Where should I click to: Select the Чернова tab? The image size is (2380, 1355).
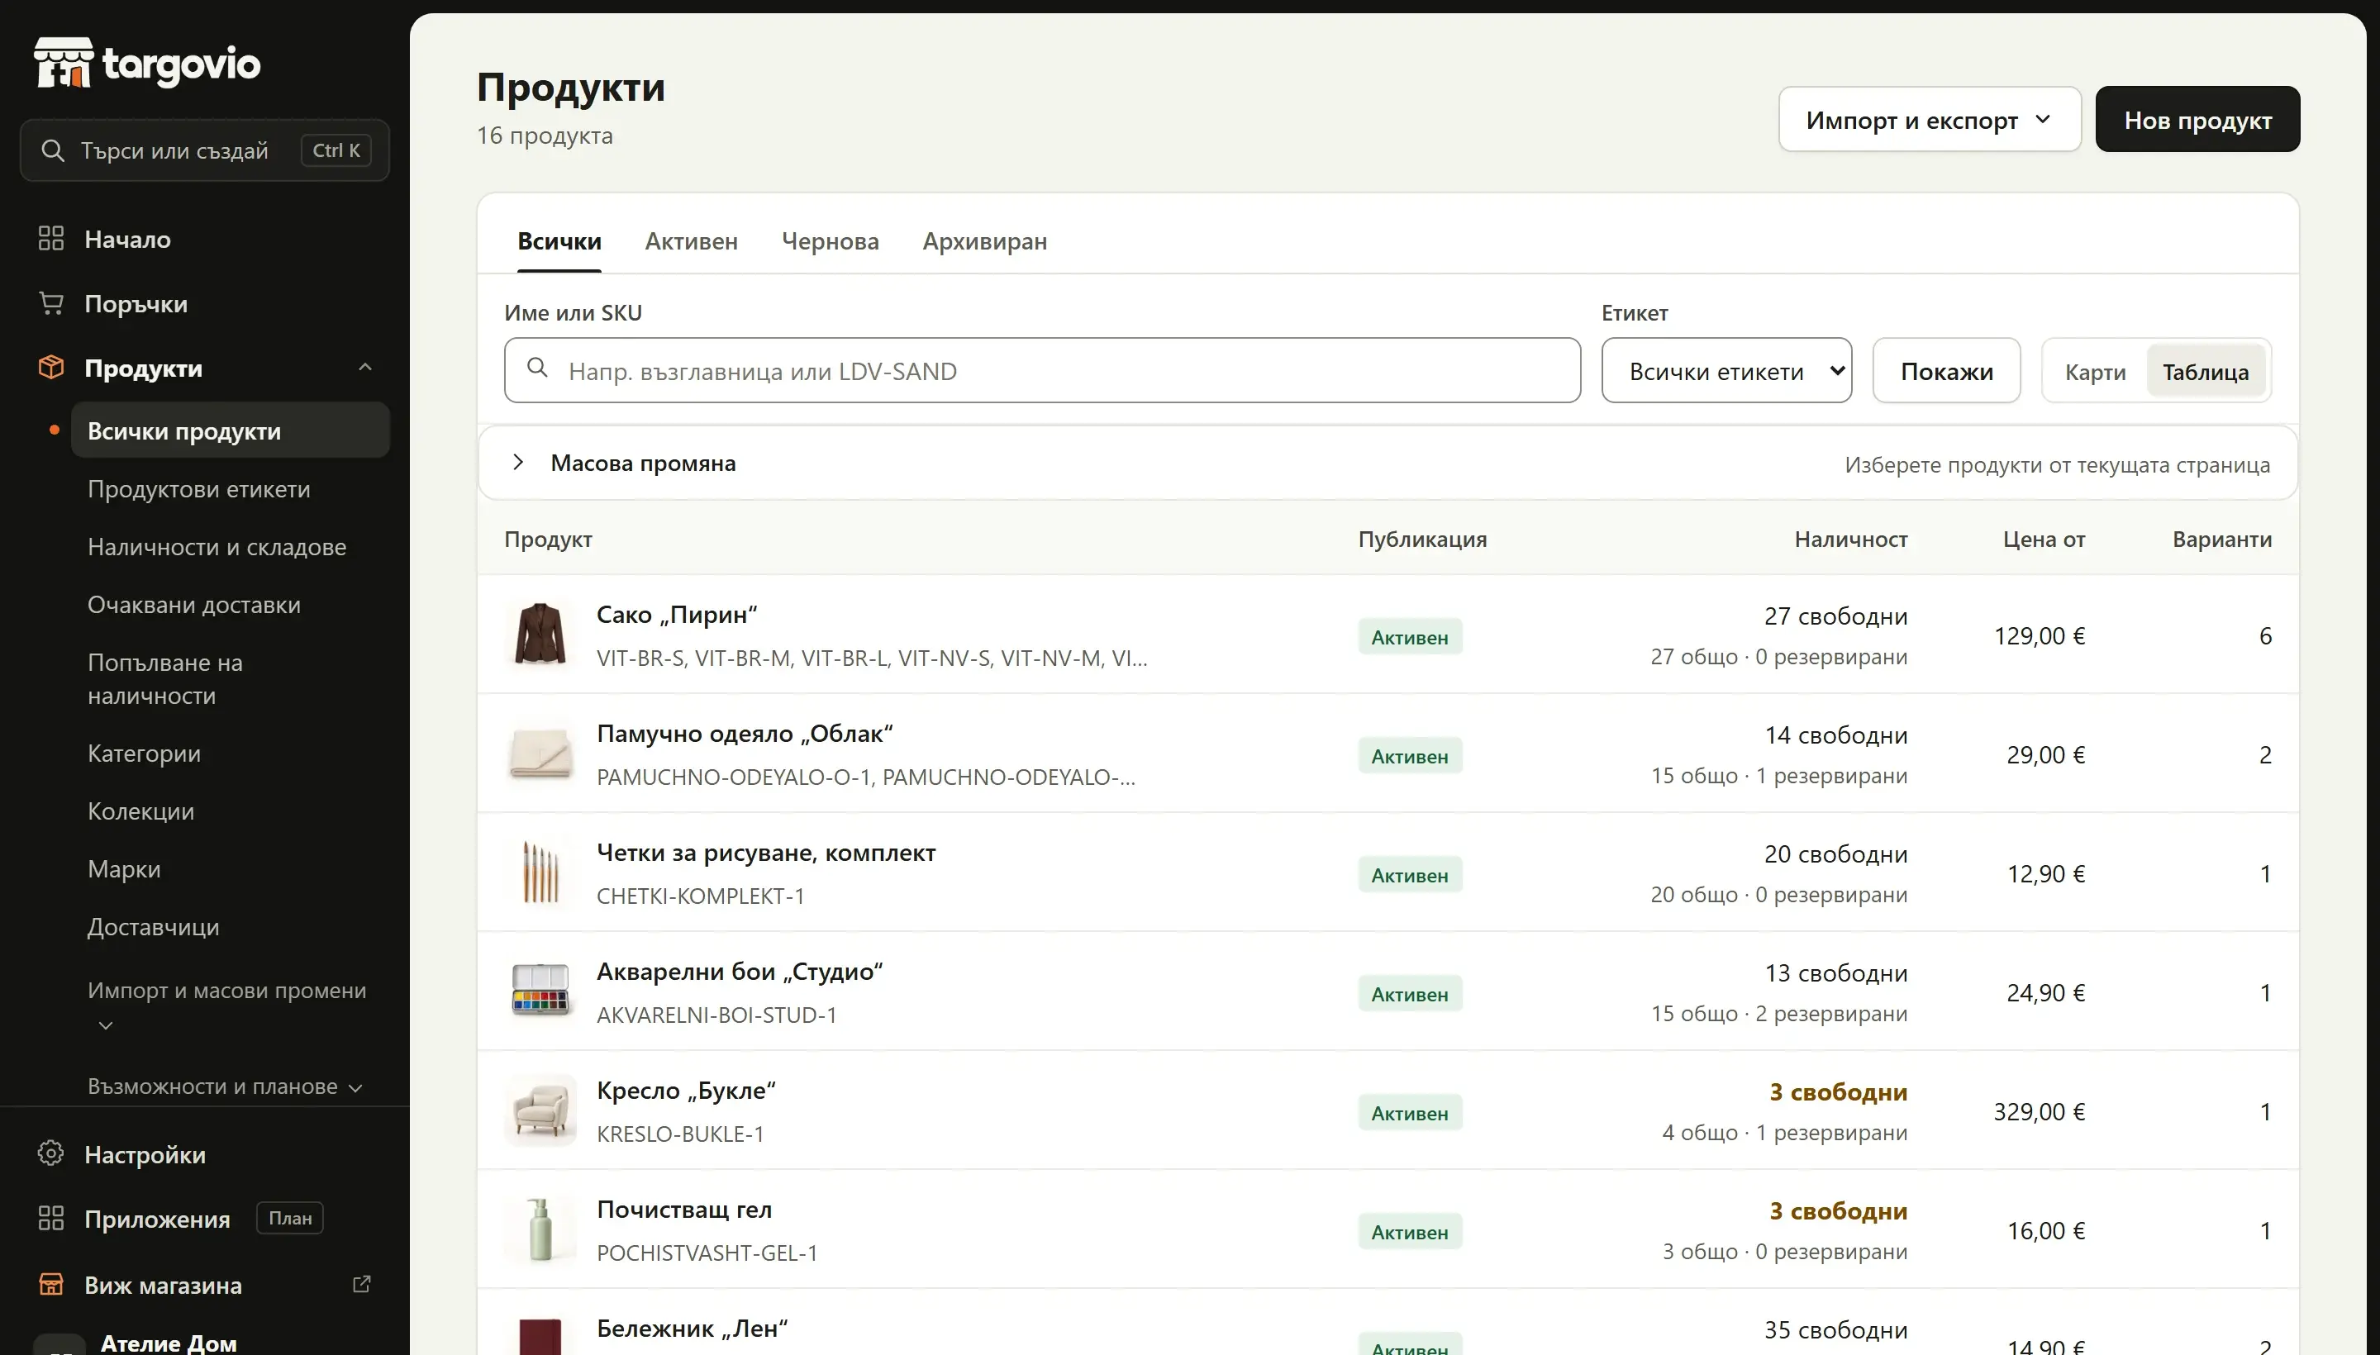pos(831,241)
